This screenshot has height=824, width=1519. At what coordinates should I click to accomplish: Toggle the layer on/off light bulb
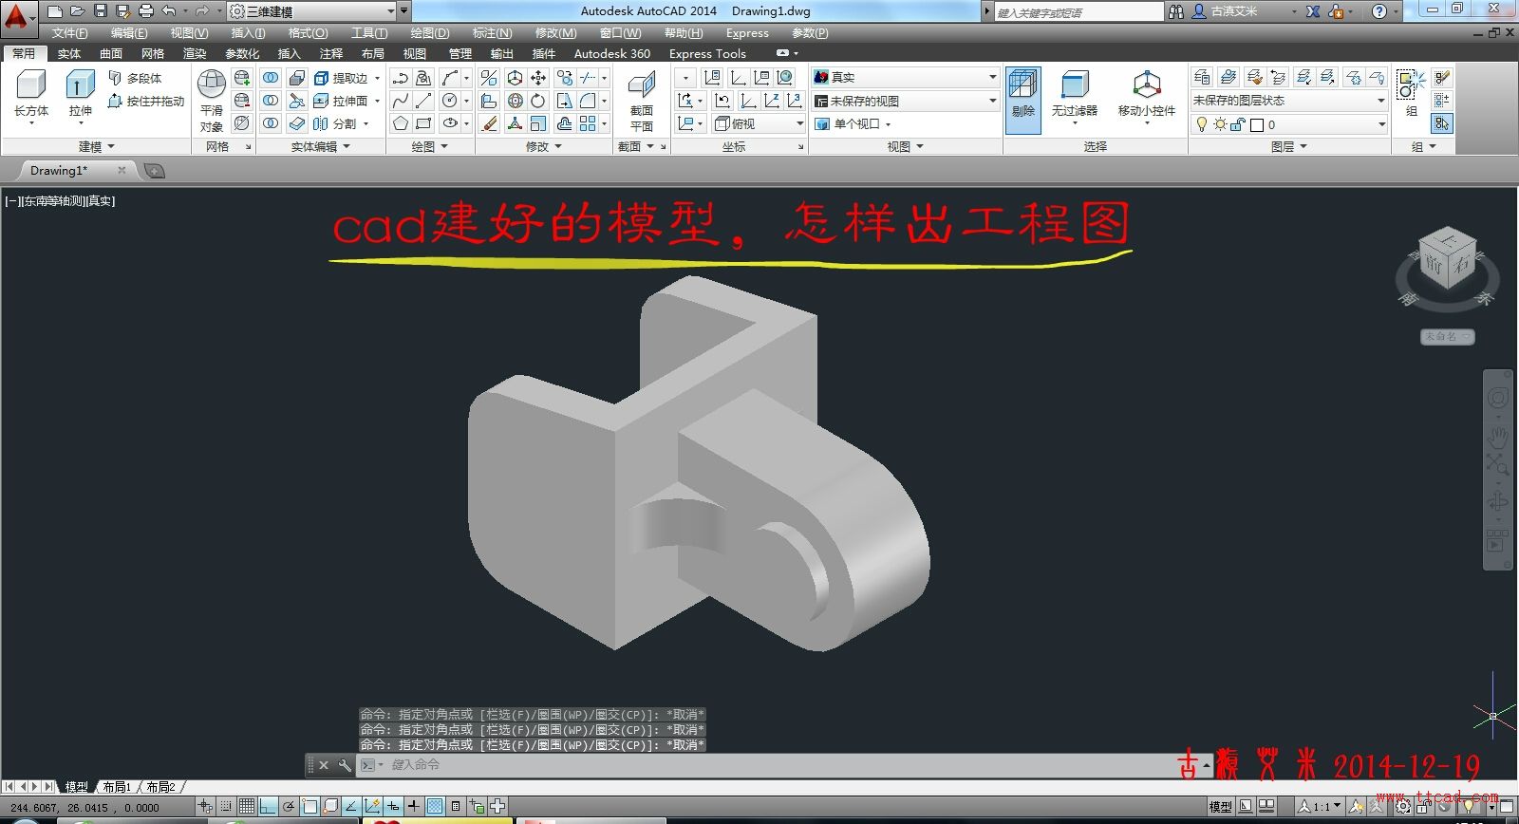point(1202,124)
